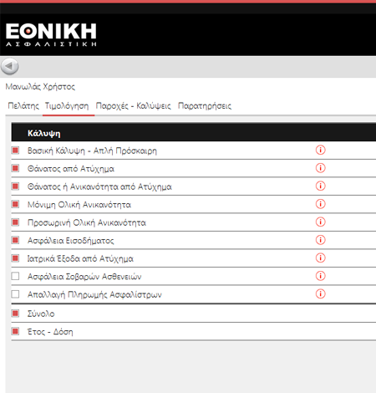Go to the Παρατηρήσεις tab

pos(205,106)
